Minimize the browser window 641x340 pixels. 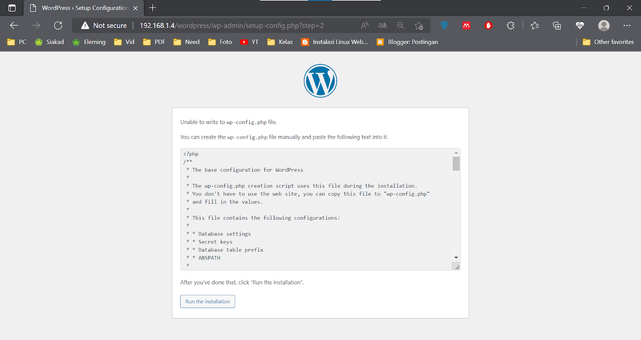click(583, 8)
